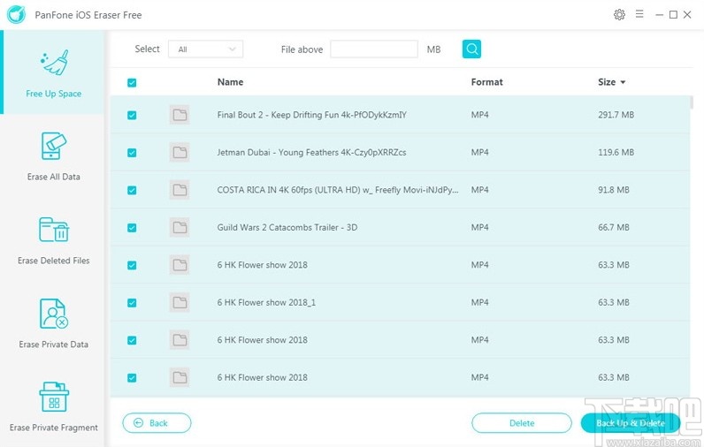Uncheck the Final Bout 2 video checkbox
This screenshot has height=447, width=704.
(132, 115)
